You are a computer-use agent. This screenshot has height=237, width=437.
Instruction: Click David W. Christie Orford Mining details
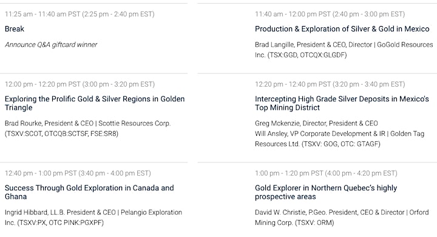[x=342, y=218]
